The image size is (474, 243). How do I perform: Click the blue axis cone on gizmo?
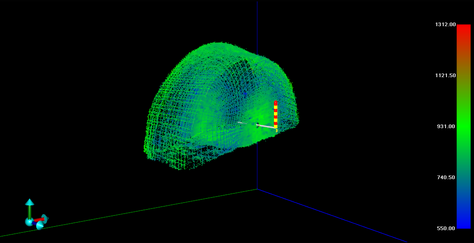click(40, 226)
